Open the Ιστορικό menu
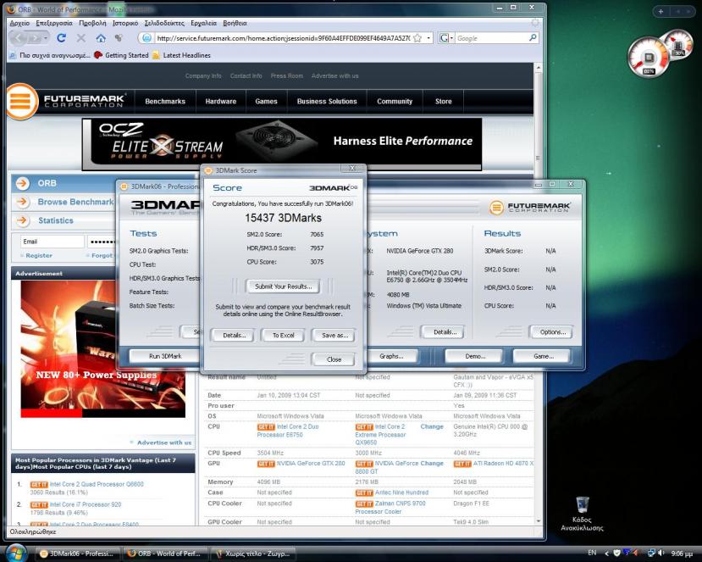Viewport: 702px width, 562px height. [x=125, y=23]
